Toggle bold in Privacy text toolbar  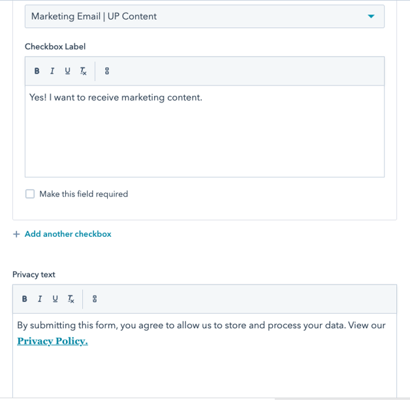pyautogui.click(x=24, y=299)
